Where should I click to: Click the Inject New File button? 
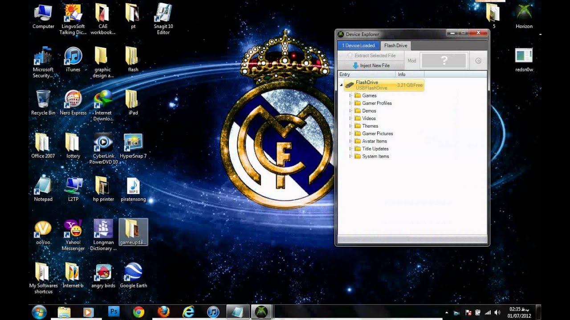pyautogui.click(x=370, y=65)
